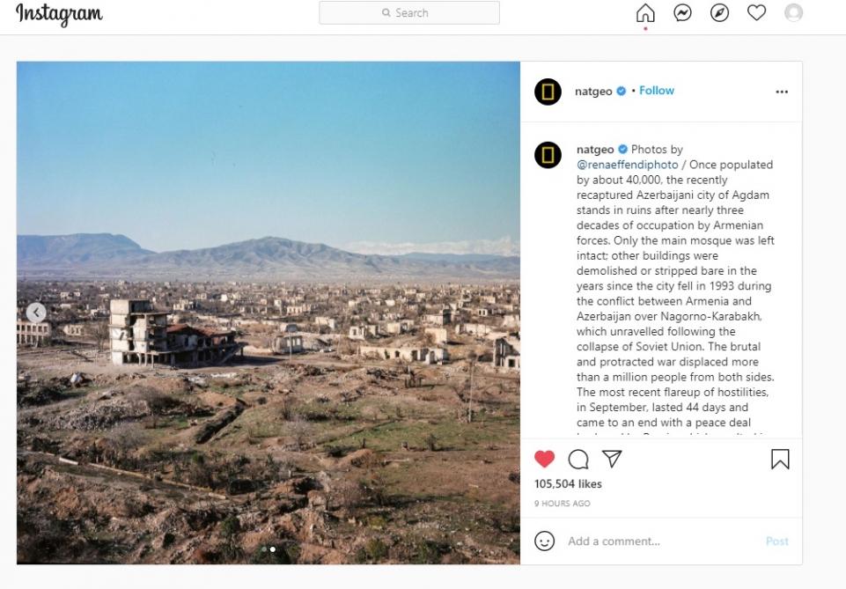Open the Explore compass icon
The height and width of the screenshot is (589, 846).
coord(719,12)
